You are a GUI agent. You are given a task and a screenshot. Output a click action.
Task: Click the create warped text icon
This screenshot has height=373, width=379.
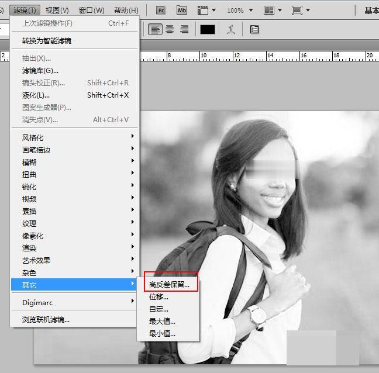tap(231, 29)
